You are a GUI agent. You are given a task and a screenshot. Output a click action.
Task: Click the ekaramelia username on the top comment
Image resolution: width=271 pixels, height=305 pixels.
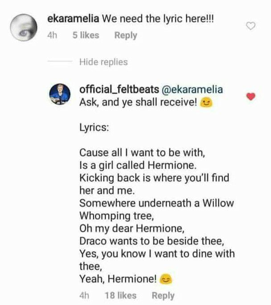(73, 19)
